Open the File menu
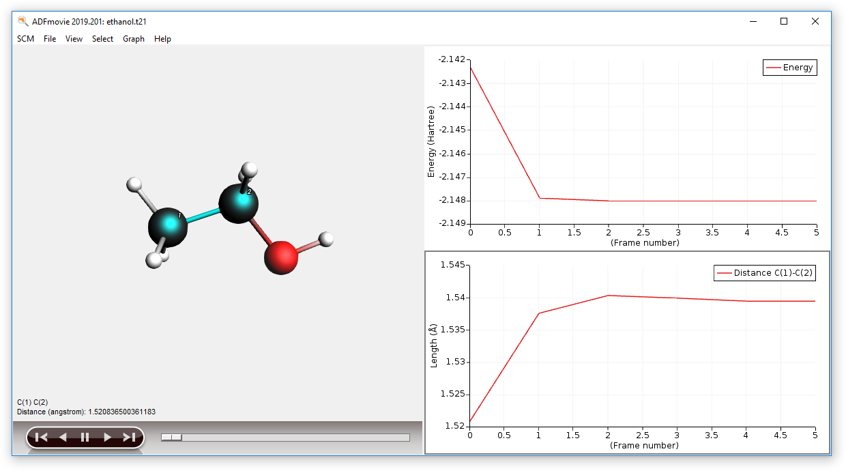 [50, 39]
